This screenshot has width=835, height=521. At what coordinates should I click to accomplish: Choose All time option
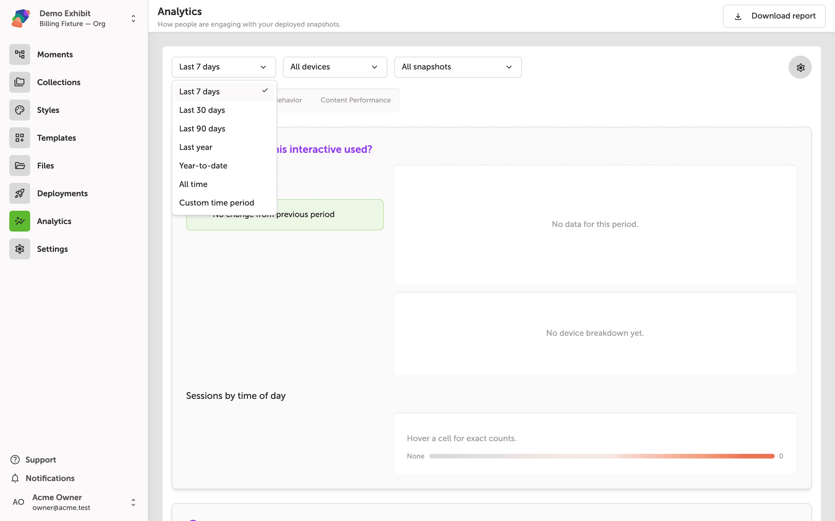[x=224, y=184]
